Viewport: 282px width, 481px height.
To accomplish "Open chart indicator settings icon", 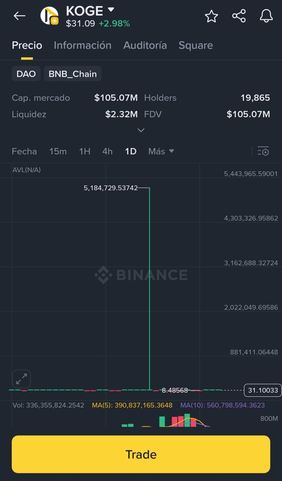I will point(263,151).
